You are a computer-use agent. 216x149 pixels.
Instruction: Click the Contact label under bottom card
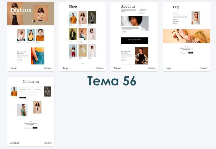tap(14, 143)
